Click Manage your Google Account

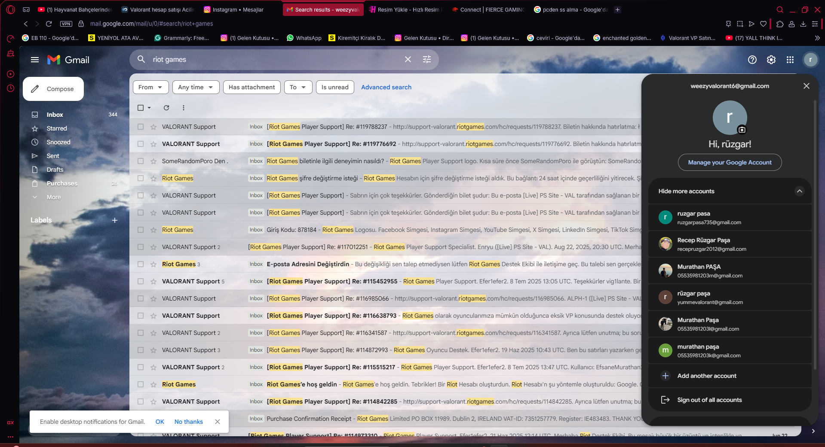coord(730,162)
